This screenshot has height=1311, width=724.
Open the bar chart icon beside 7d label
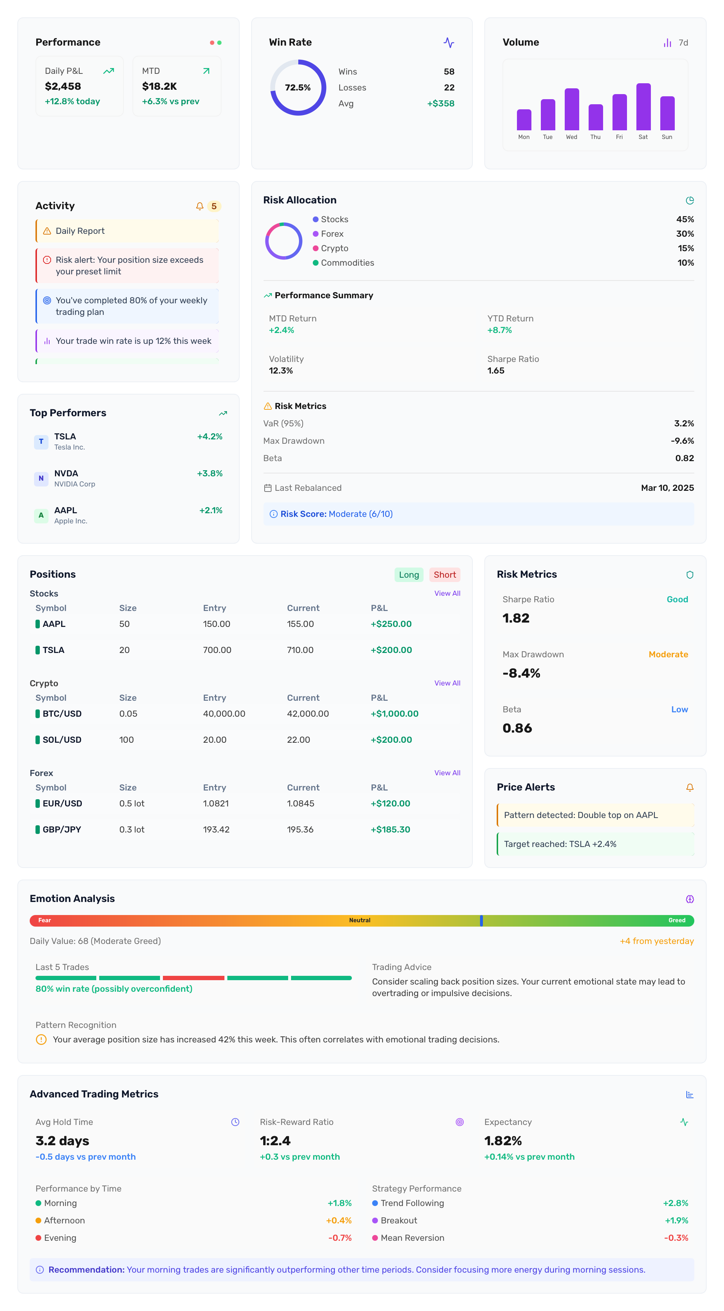pos(668,43)
